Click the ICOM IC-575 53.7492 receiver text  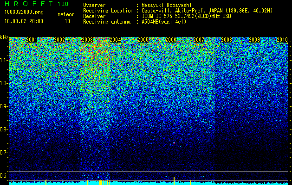tap(186, 16)
